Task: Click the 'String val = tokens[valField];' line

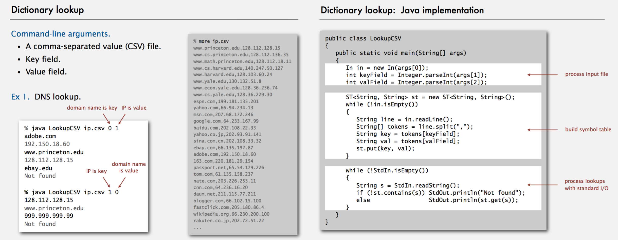Action: click(x=408, y=141)
